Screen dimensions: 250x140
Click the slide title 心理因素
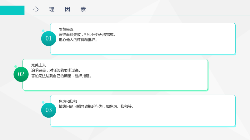[x=60, y=9]
